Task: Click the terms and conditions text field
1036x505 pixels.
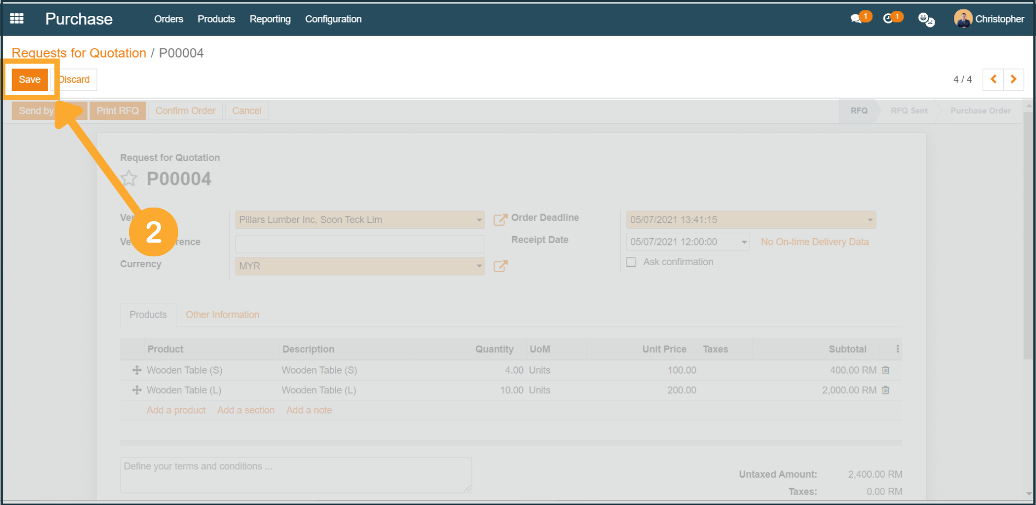Action: tap(296, 474)
